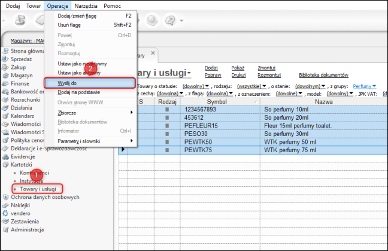The width and height of the screenshot is (388, 251).
Task: Open the Wiadomości module
Action: click(22, 124)
